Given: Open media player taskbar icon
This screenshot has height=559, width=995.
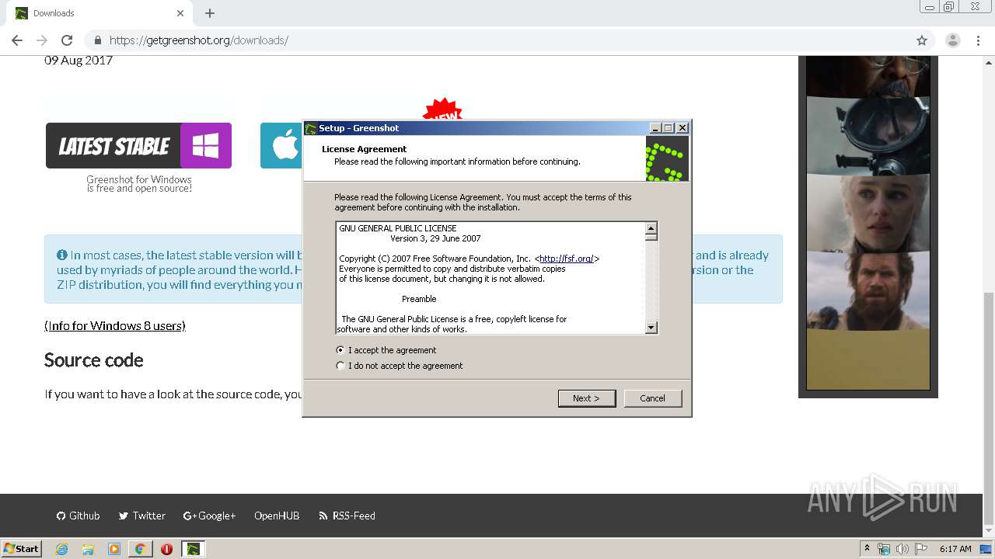Looking at the screenshot, I should tap(114, 549).
